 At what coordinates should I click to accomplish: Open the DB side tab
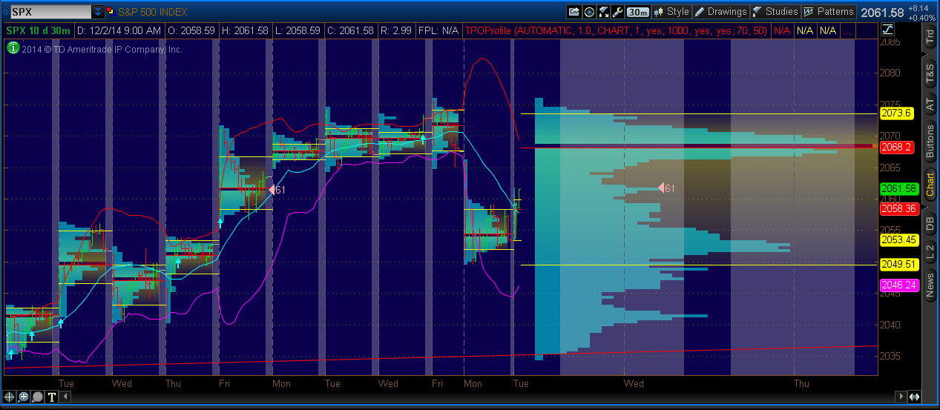coord(930,223)
